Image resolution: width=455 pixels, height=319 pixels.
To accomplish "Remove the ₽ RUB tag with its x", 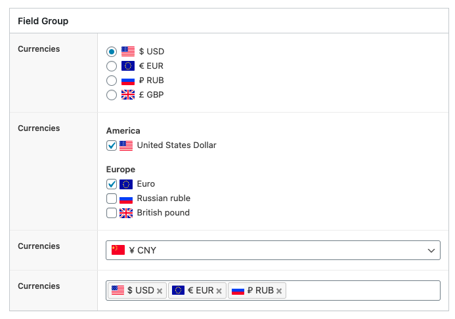I will point(279,291).
